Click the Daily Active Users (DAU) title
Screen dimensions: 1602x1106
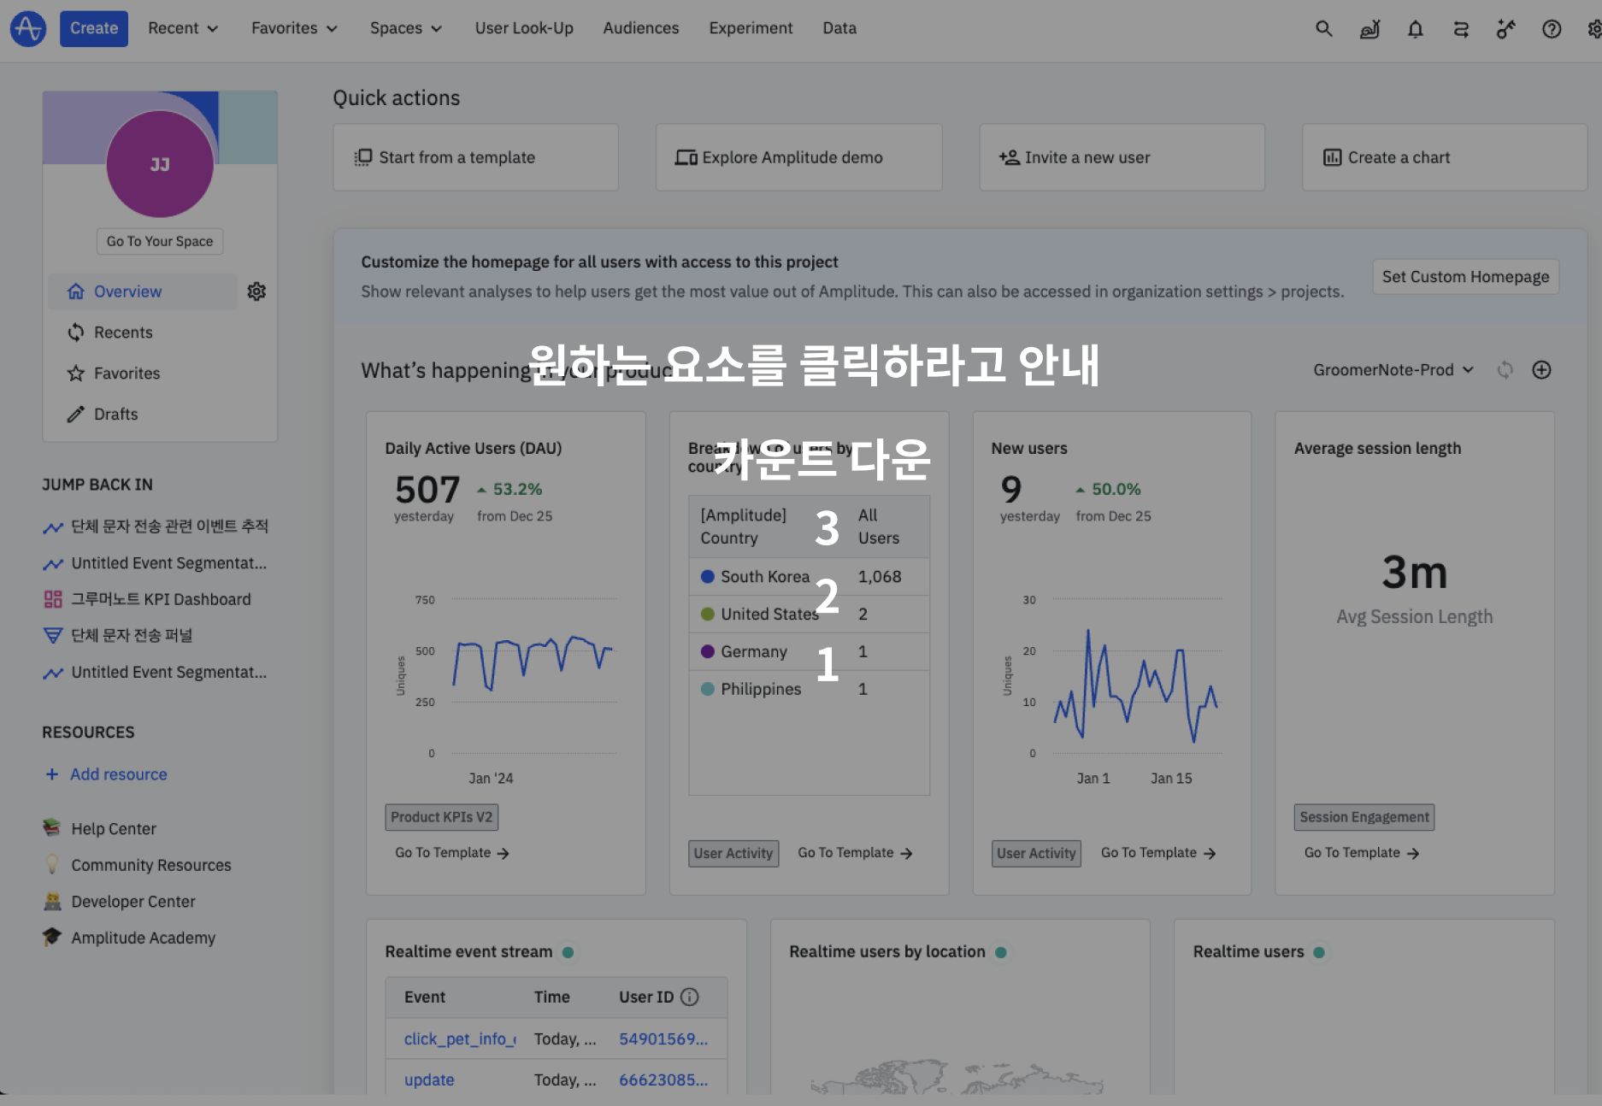tap(474, 448)
